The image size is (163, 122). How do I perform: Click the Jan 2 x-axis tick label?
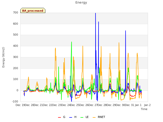click(147, 105)
